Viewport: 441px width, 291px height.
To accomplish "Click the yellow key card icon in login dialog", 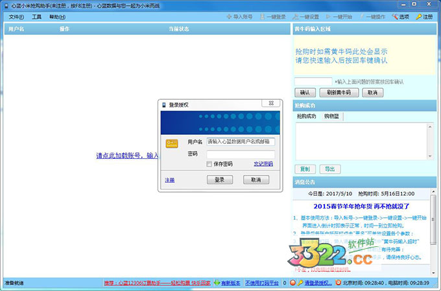I will pos(172,143).
